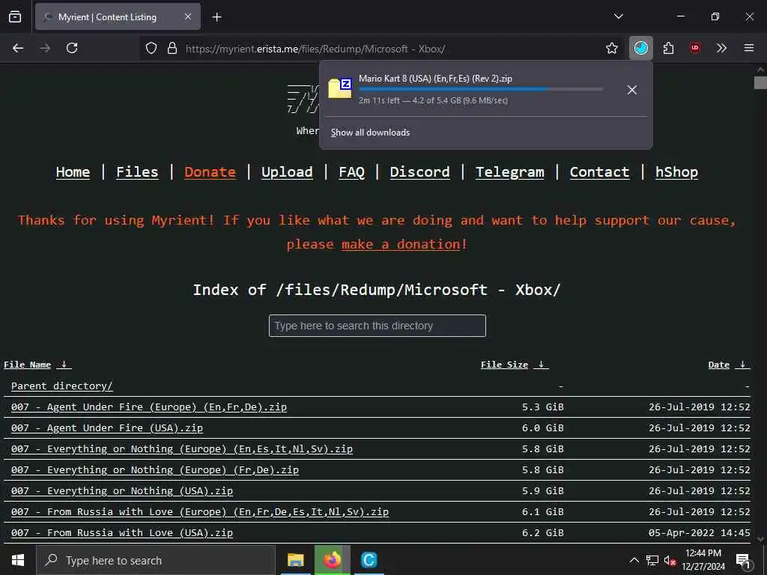Click the page vertical scrollbar thumb

pyautogui.click(x=760, y=82)
